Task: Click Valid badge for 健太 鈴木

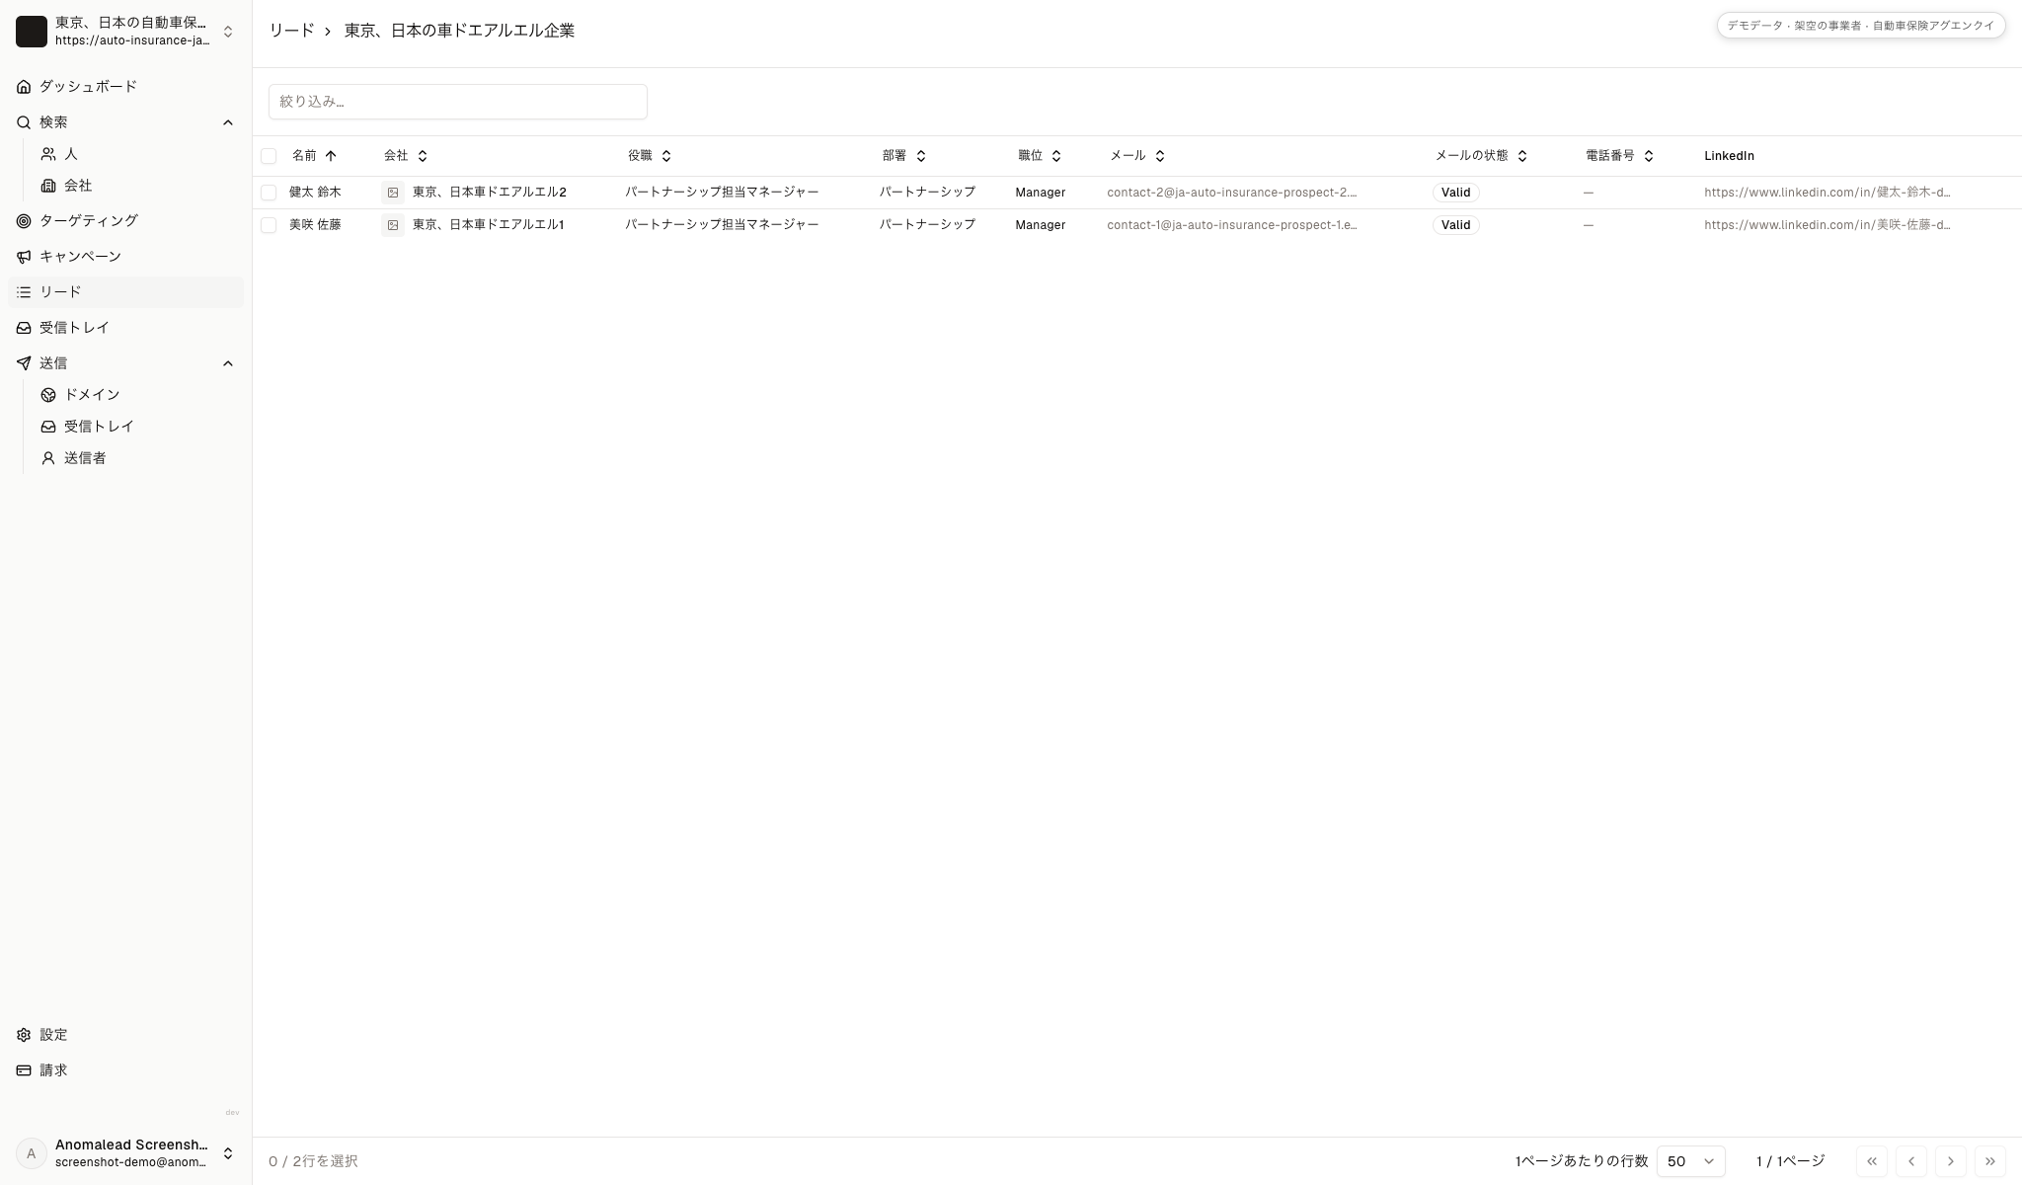Action: (x=1455, y=193)
